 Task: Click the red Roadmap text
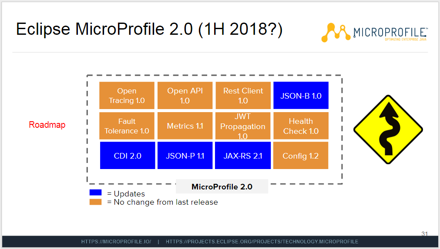coord(47,125)
